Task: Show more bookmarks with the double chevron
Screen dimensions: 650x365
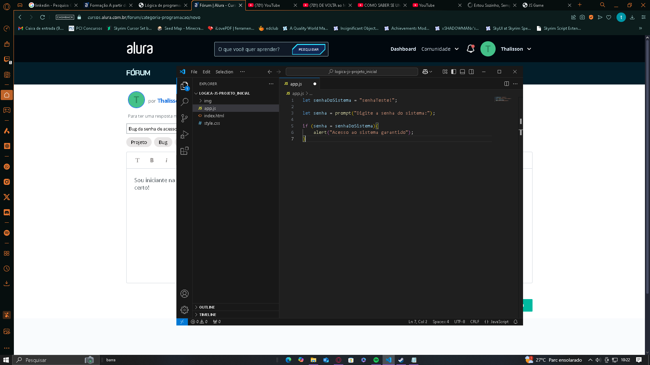Action: pos(641,28)
